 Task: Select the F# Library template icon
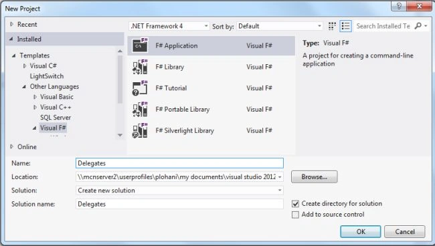(140, 67)
